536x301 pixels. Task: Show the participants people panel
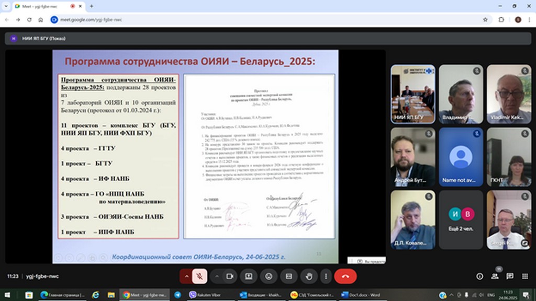click(495, 276)
